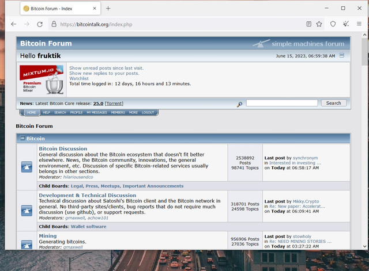Collapse the Bitcoin category section

click(x=22, y=138)
